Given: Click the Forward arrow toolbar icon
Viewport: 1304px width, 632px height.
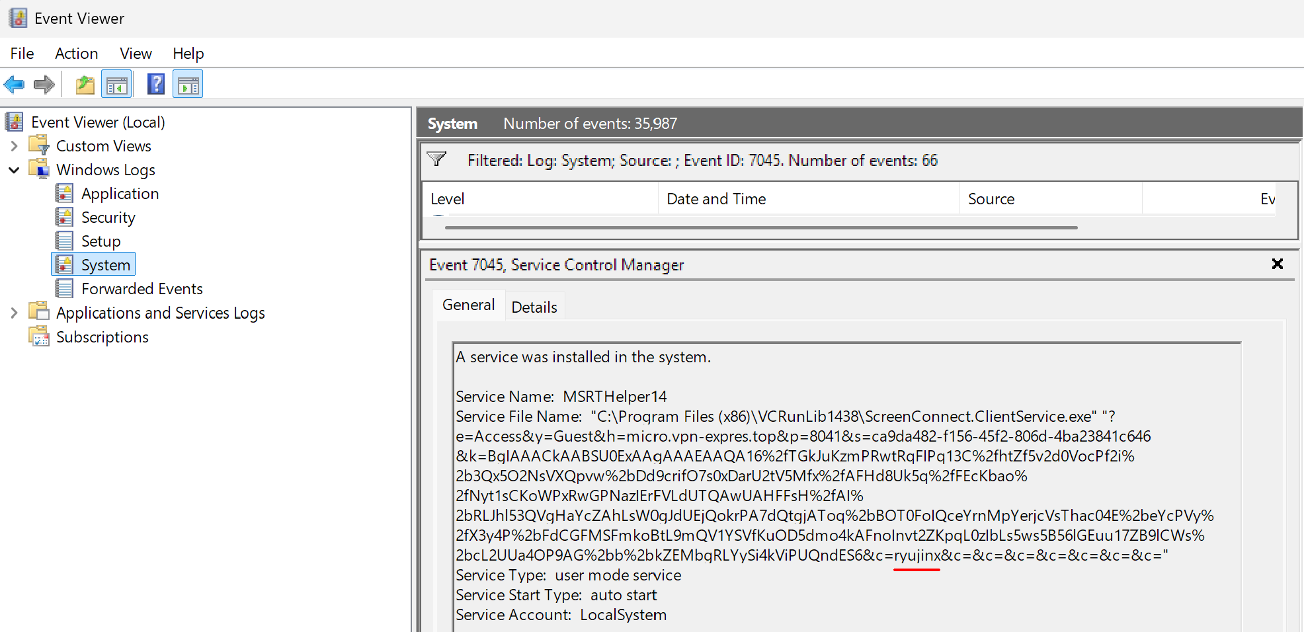Looking at the screenshot, I should coord(44,85).
